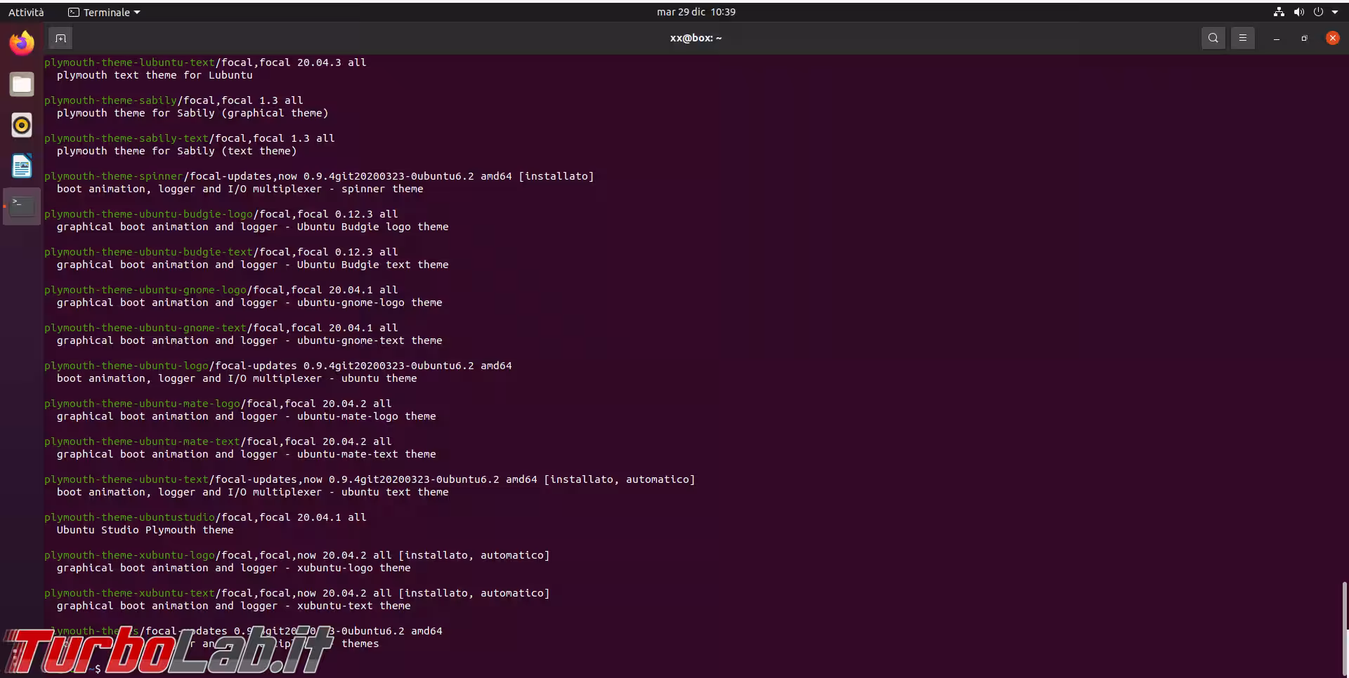
Task: Restore the terminal window size
Action: pyautogui.click(x=1304, y=38)
